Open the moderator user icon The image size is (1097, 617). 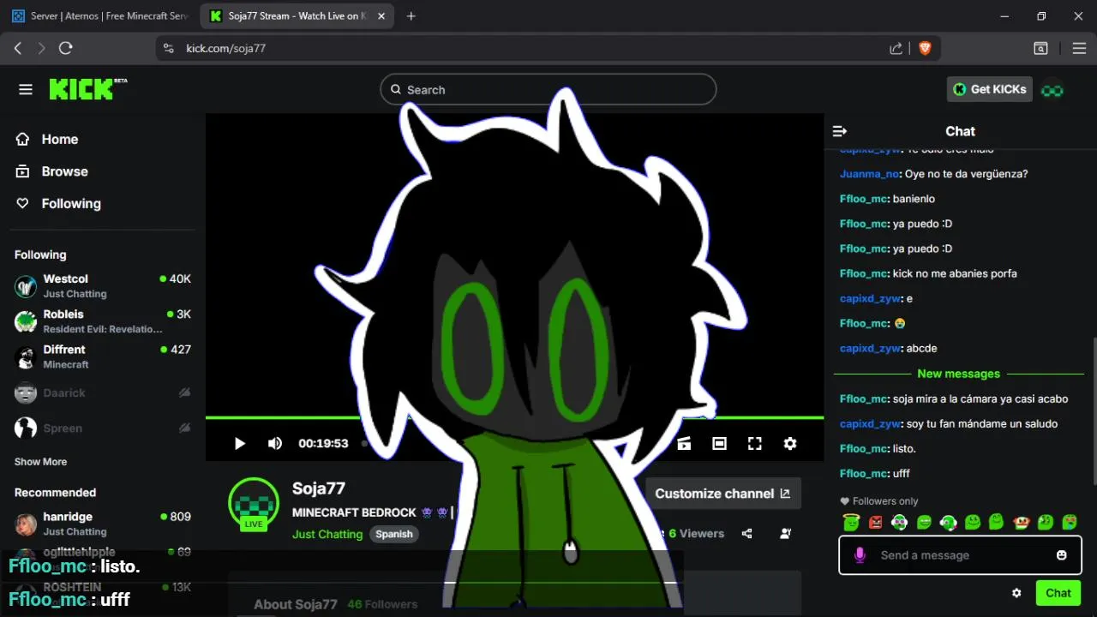point(785,533)
